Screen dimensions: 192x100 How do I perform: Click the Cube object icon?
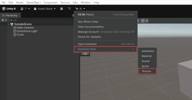point(15,35)
